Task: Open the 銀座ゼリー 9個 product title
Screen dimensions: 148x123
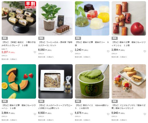Action: [x=92, y=44]
